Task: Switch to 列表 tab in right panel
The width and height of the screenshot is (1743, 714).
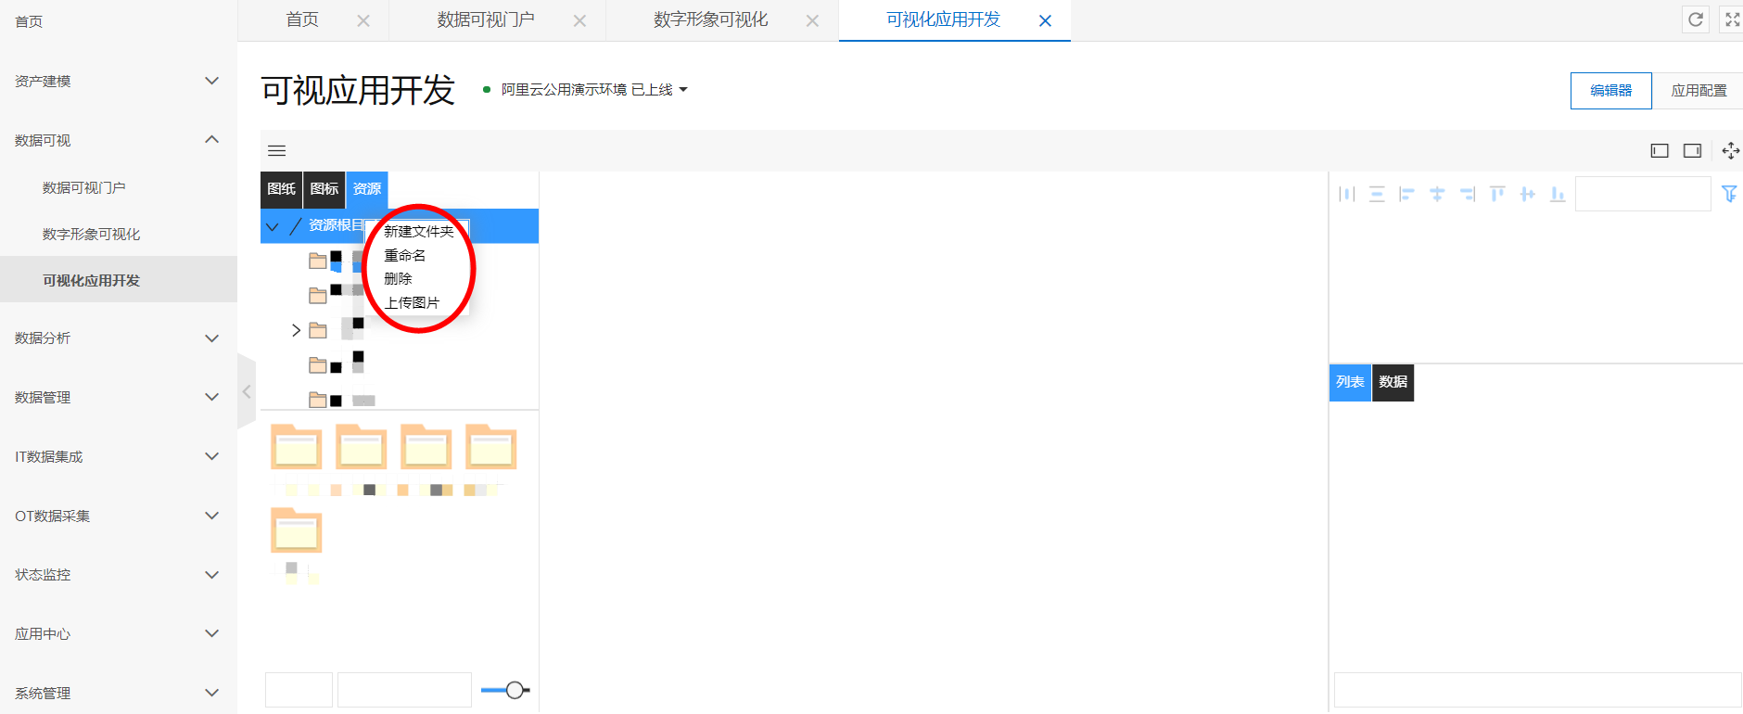Action: 1350,382
